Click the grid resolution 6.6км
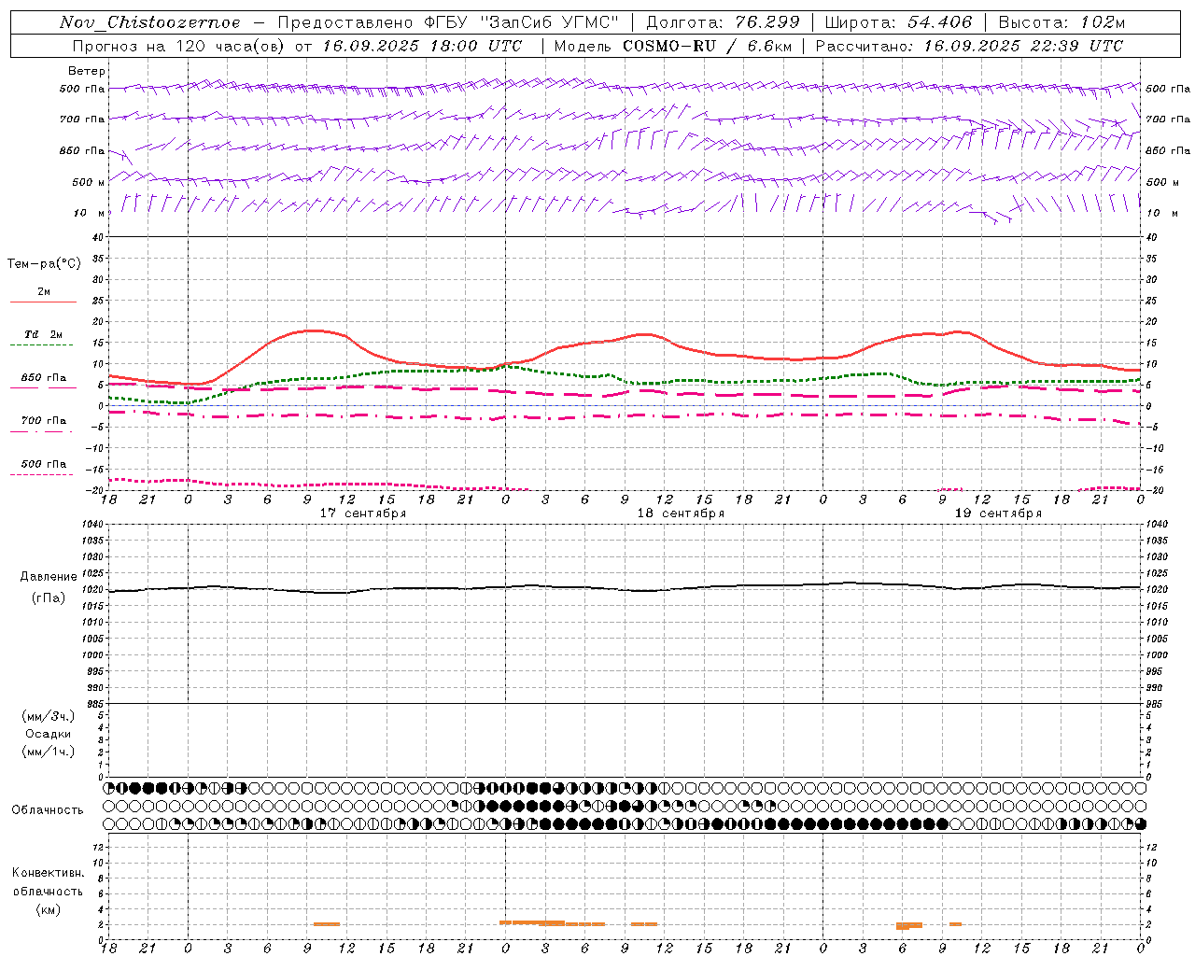The height and width of the screenshot is (956, 1195). pos(769,46)
